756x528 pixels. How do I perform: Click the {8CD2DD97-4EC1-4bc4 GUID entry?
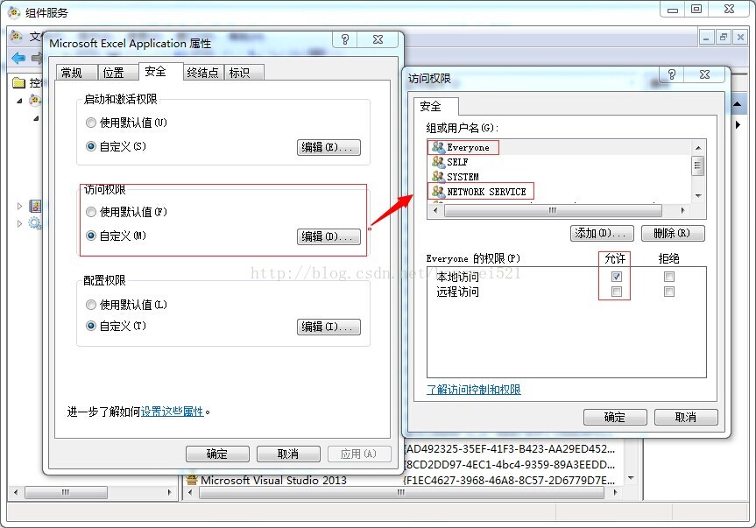pyautogui.click(x=509, y=464)
